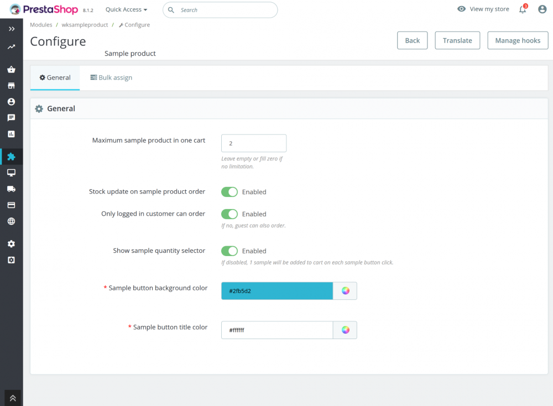Click the Manage hooks button

(518, 40)
